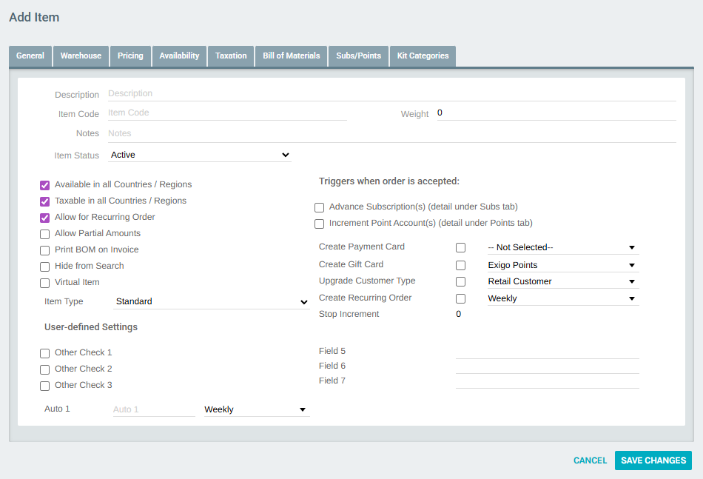Open the Item Type Standard dropdown
This screenshot has width=703, height=479.
(212, 302)
